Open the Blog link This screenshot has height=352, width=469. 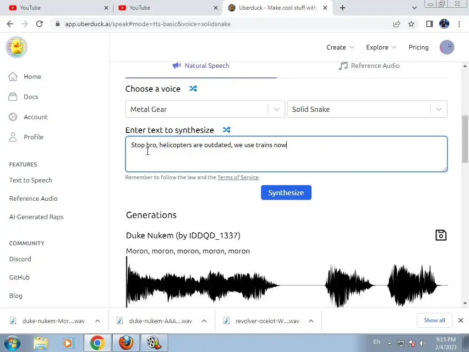point(16,296)
